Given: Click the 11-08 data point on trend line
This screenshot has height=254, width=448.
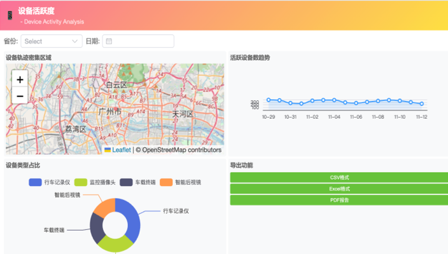Looking at the screenshot, I should (378, 101).
